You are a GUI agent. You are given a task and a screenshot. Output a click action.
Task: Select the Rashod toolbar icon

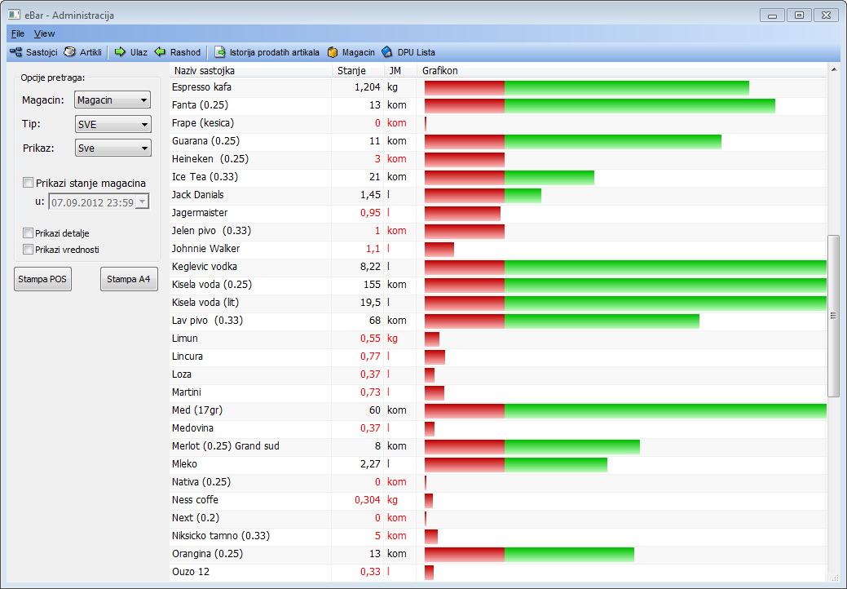(178, 52)
